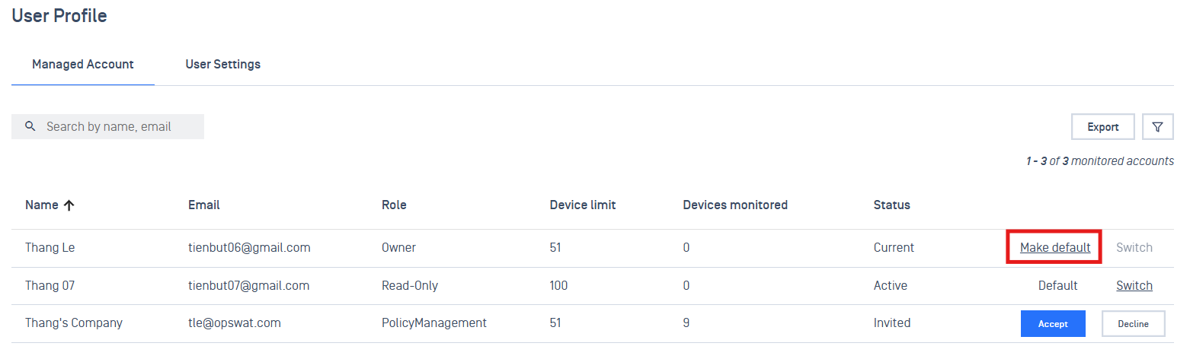Open the filter funnel icon
The width and height of the screenshot is (1190, 359).
point(1157,127)
